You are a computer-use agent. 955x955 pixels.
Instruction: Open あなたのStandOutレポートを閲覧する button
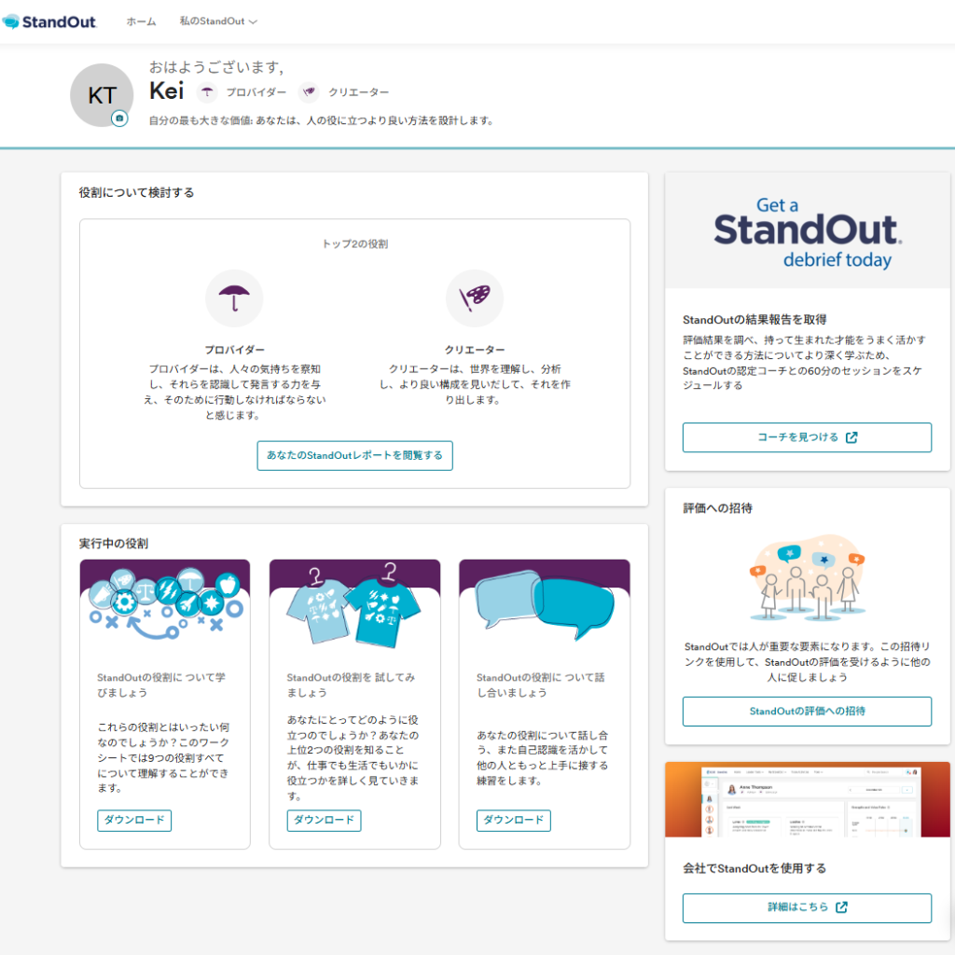tap(354, 455)
